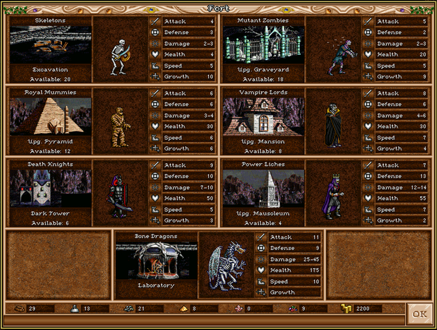Click the vampire lord creature portrait
Viewport: 437px width, 330px height.
(333, 125)
